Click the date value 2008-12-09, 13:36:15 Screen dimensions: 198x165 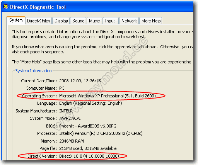tap(80, 81)
